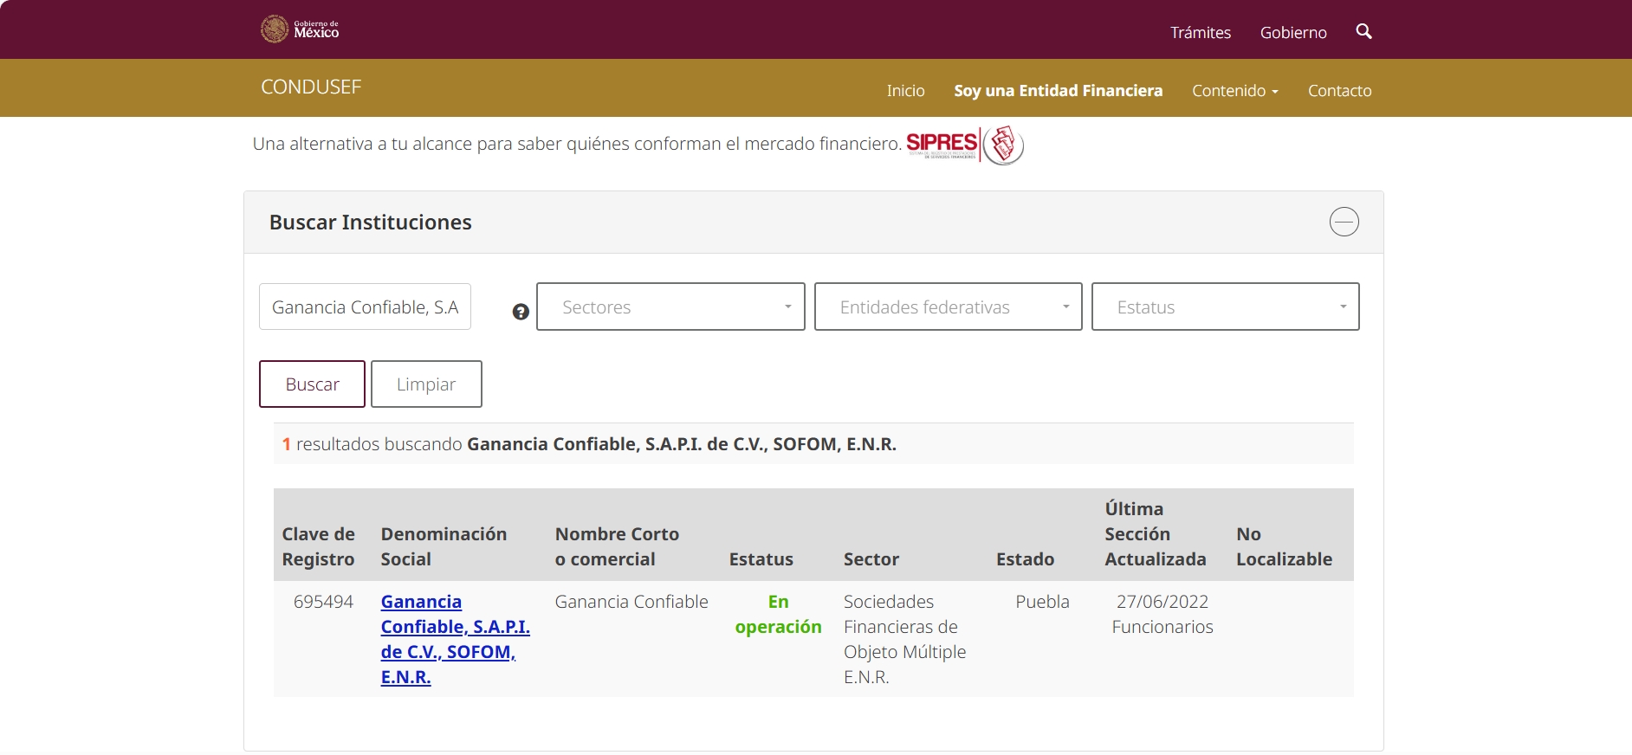Click the Nombre Corto o comercial header
Screen dimensions: 1632x755
pos(617,546)
